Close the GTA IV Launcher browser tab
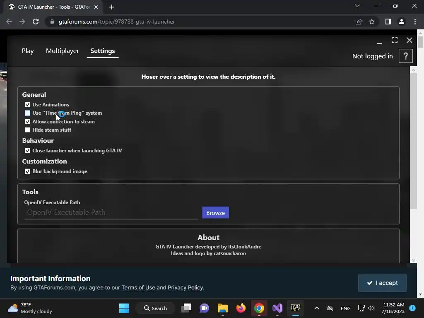424x318 pixels. (96, 7)
